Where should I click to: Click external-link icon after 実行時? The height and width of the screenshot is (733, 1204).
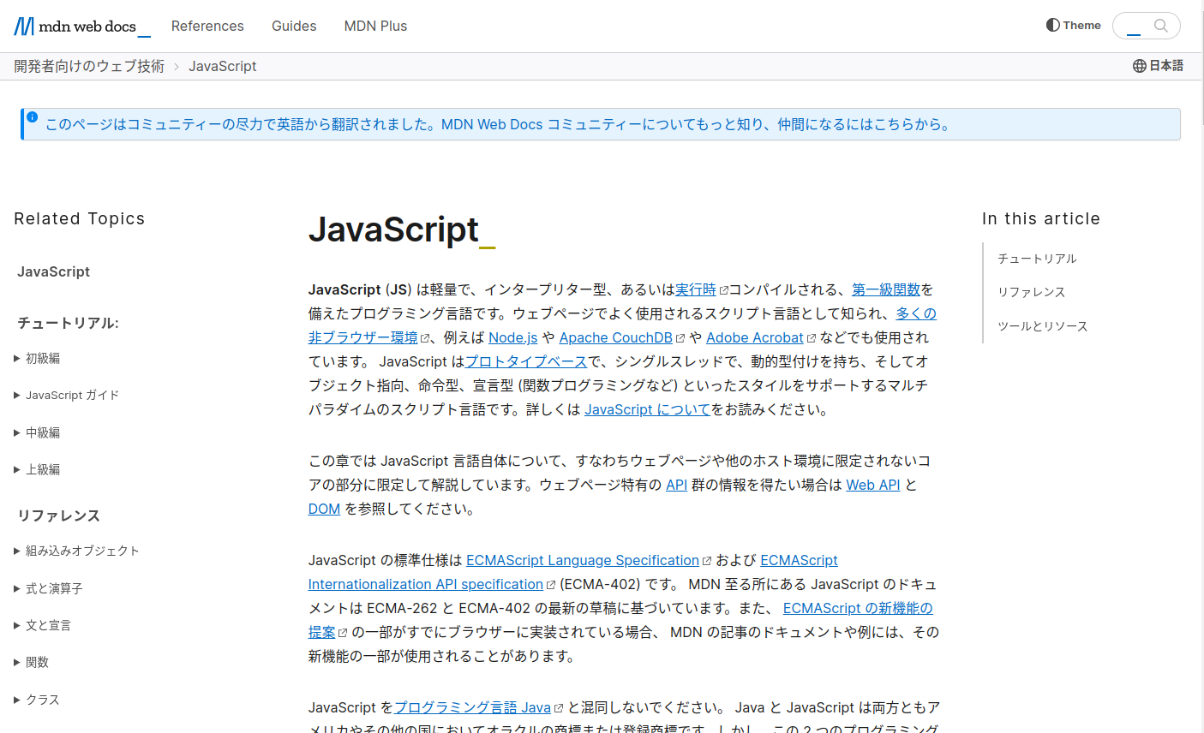(x=723, y=290)
